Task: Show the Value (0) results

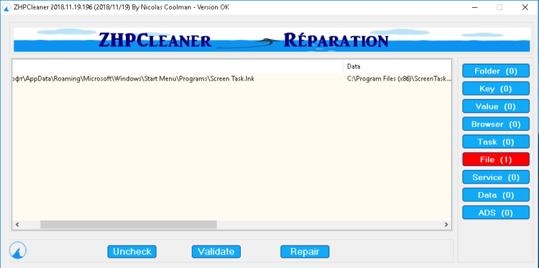Action: click(x=496, y=106)
